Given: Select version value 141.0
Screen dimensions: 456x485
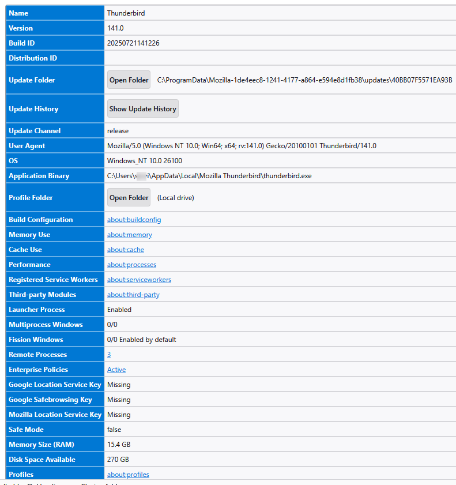Looking at the screenshot, I should point(115,28).
